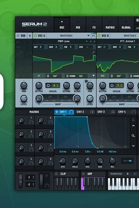Click the ENV 3 modulation count badge
Image resolution: width=139 pixels, height=208 pixels.
[113, 112]
